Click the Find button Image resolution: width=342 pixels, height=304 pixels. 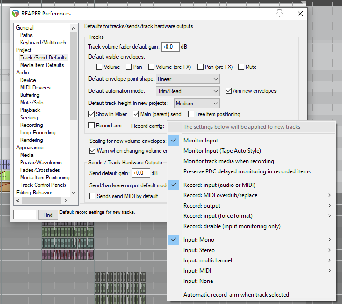[48, 215]
